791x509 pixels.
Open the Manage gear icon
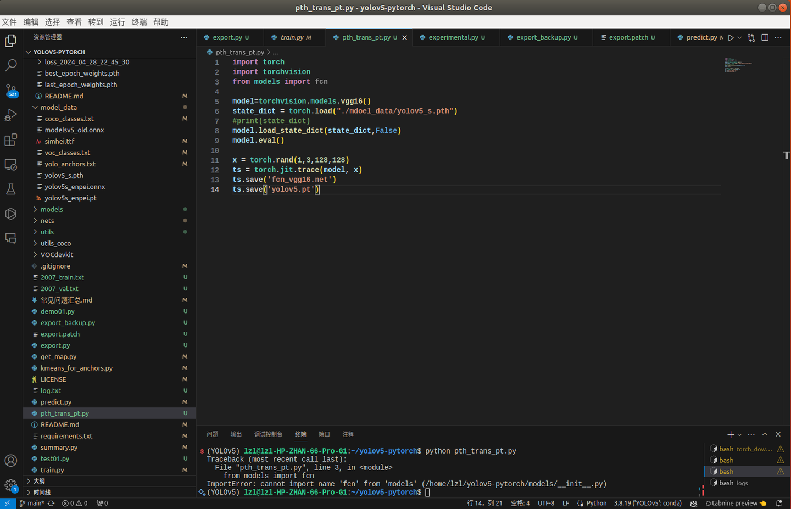10,485
